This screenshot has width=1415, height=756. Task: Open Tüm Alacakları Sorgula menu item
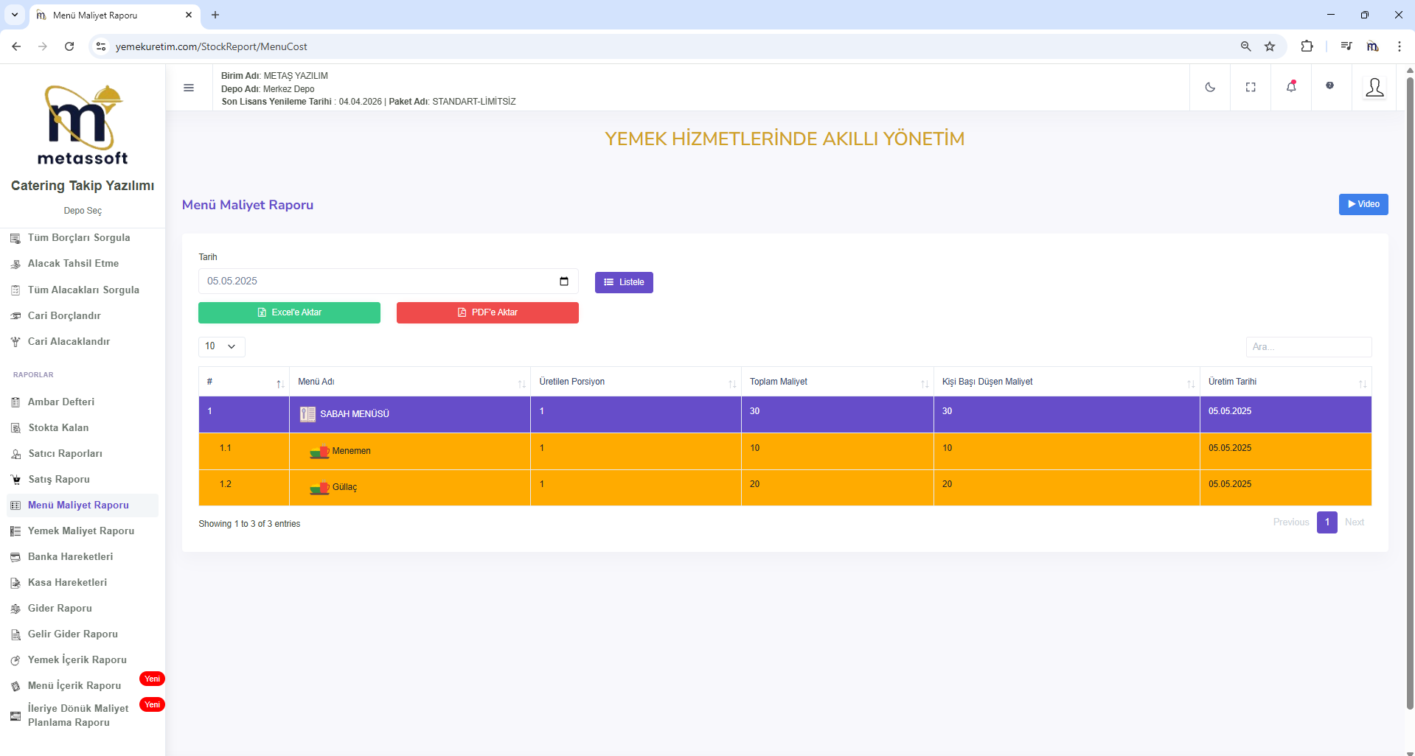83,290
